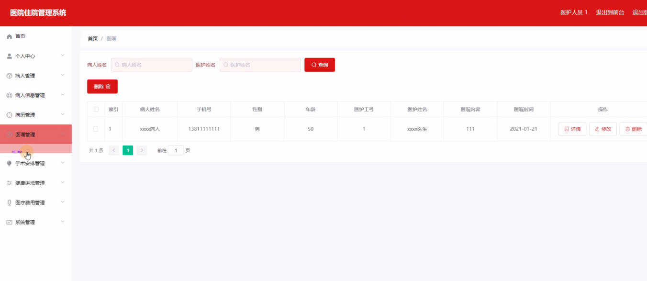Click the 查询 search button
647x281 pixels.
[x=320, y=65]
